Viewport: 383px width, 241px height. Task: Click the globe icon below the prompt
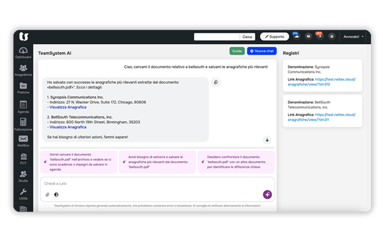click(x=57, y=194)
